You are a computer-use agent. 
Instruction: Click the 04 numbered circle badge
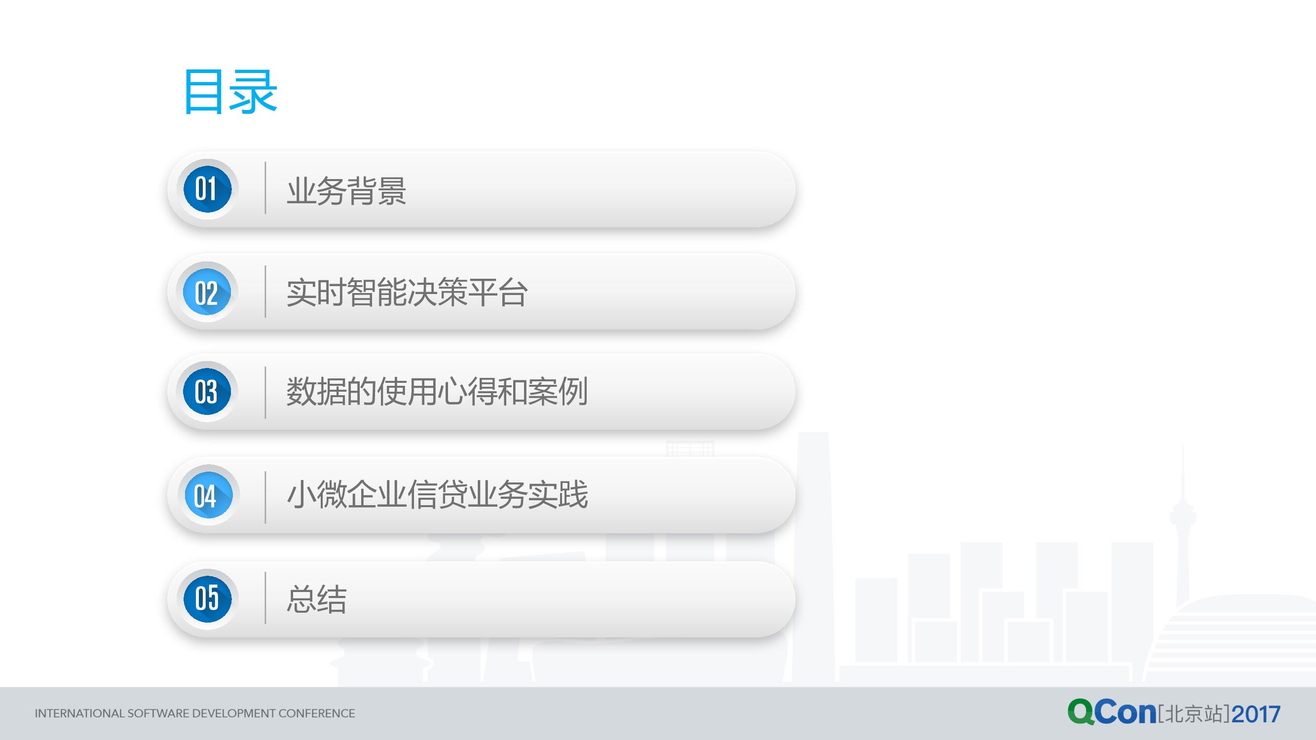tap(207, 495)
